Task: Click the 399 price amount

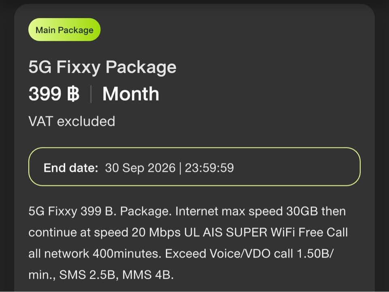Action: pyautogui.click(x=45, y=94)
